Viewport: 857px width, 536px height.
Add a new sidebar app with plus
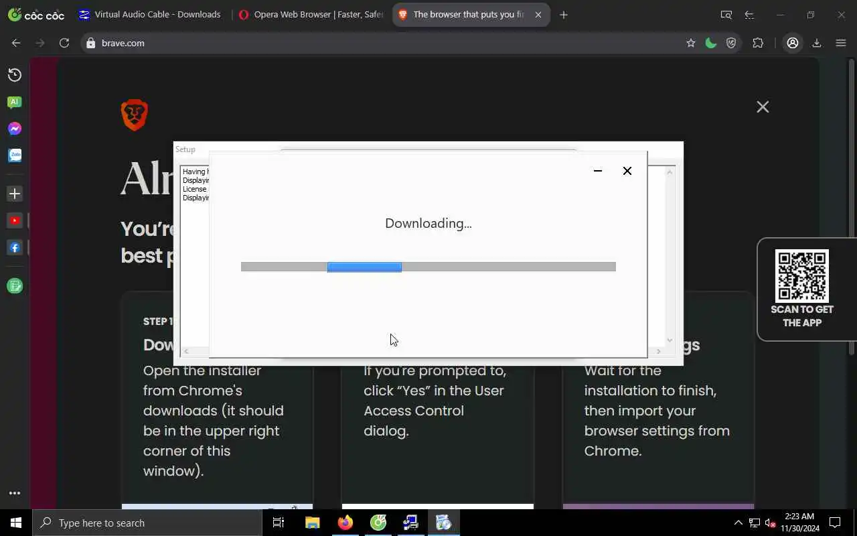pos(14,194)
